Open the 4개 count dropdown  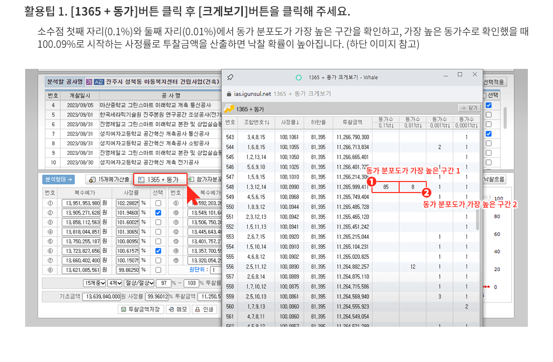(x=116, y=283)
